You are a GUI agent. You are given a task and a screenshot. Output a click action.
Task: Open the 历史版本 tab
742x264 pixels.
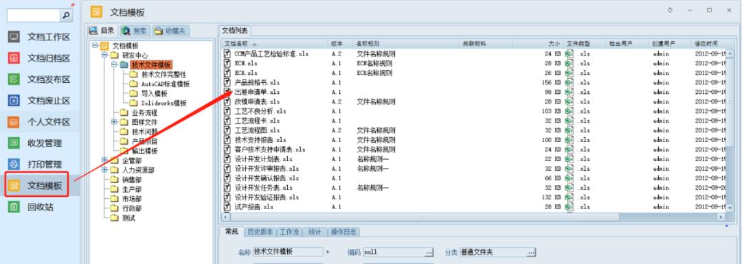coord(260,232)
